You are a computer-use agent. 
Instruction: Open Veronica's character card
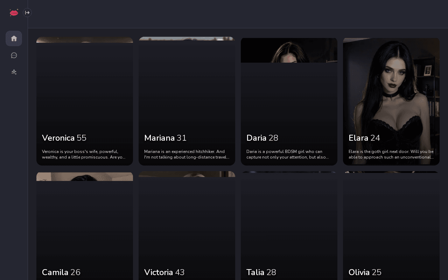click(x=85, y=101)
